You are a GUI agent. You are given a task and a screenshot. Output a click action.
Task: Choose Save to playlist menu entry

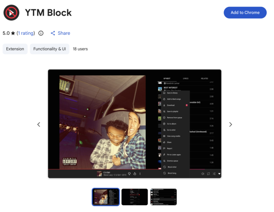click(175, 111)
